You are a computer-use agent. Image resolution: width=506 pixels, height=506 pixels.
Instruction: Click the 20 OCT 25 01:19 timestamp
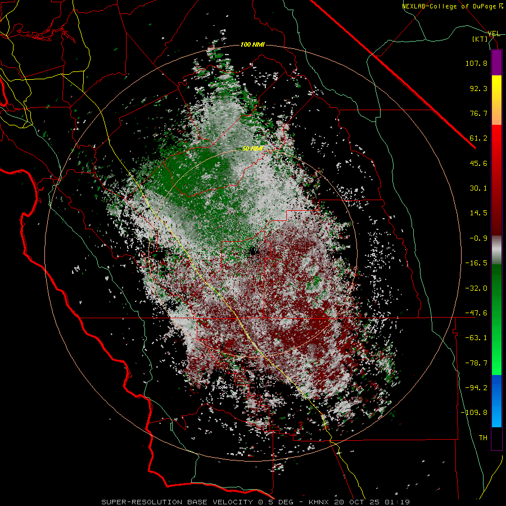coord(372,502)
